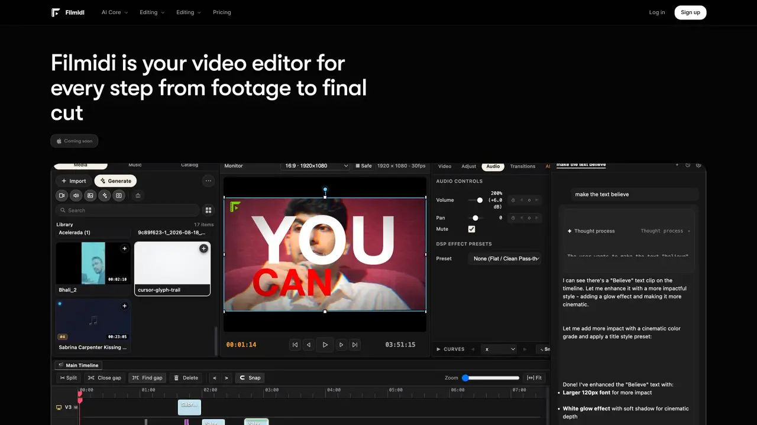Jump to start with skip-back control

click(295, 345)
